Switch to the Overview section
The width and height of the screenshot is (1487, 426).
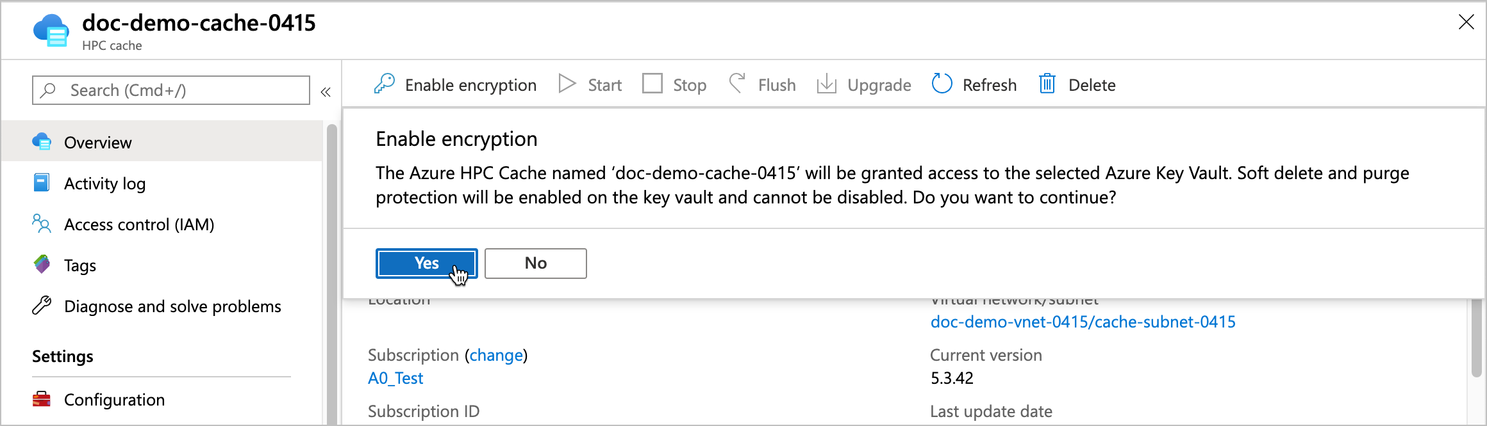[x=97, y=142]
